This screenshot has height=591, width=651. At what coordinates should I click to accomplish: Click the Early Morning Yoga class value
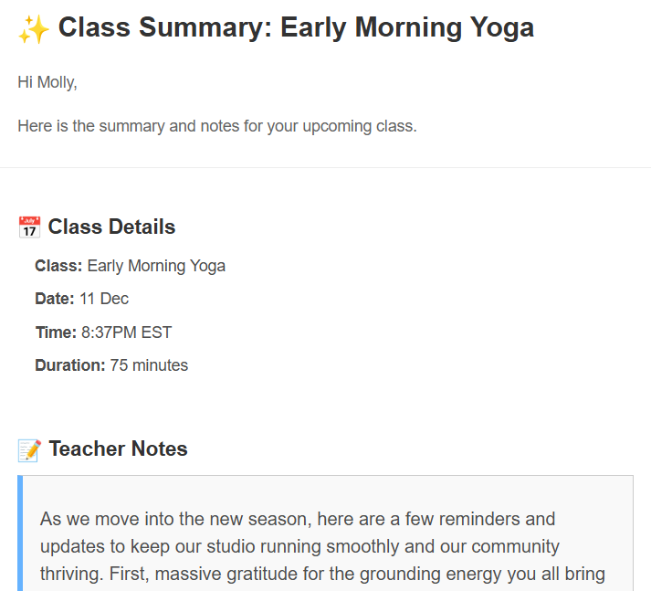click(x=156, y=266)
